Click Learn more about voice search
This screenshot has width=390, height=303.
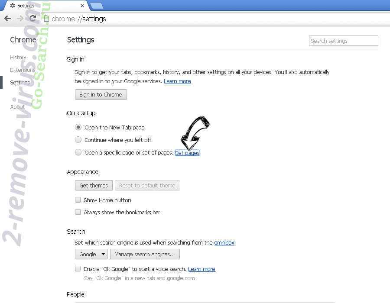(201, 269)
